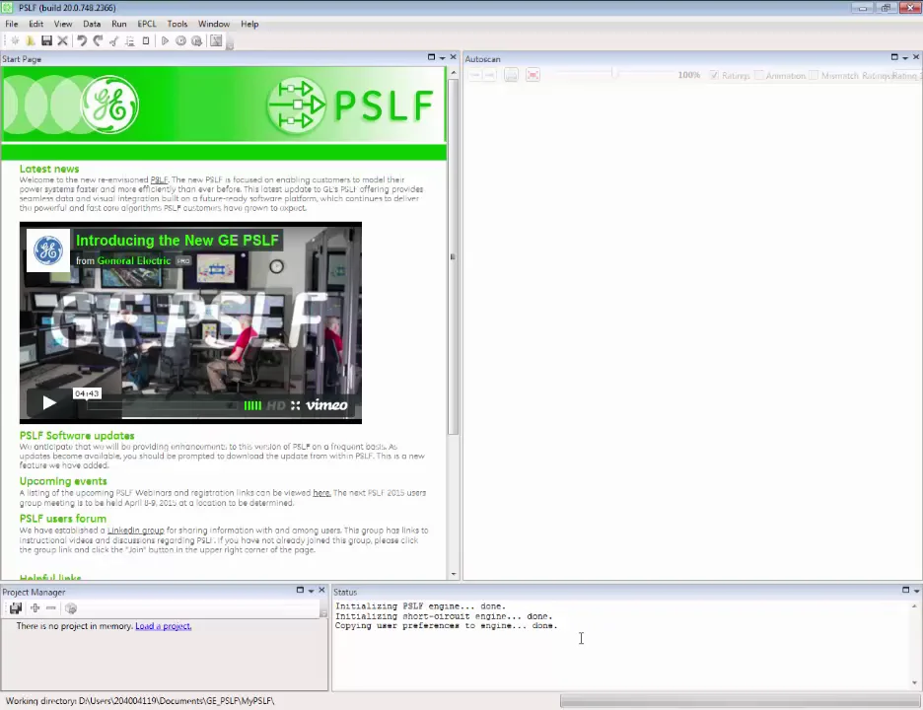Open the View menu
Image resolution: width=923 pixels, height=710 pixels.
pos(63,24)
